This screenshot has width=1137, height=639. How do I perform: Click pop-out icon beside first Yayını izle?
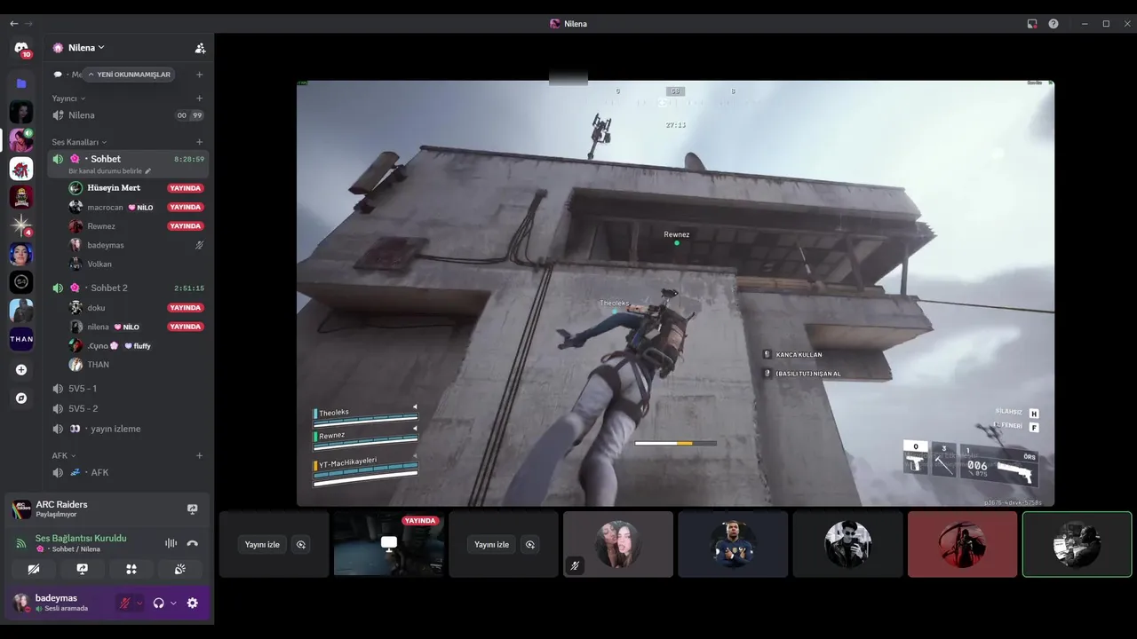[x=301, y=544]
